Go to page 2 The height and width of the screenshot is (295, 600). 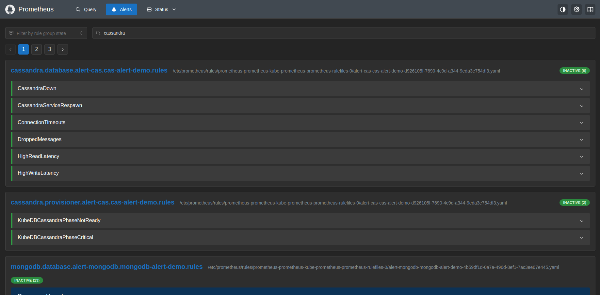pos(37,49)
